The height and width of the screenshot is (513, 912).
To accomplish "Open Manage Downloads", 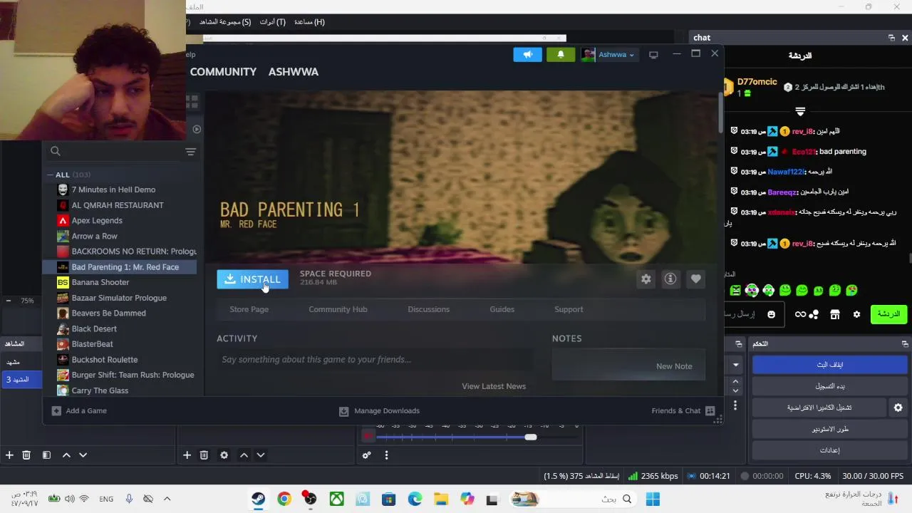I will (379, 411).
